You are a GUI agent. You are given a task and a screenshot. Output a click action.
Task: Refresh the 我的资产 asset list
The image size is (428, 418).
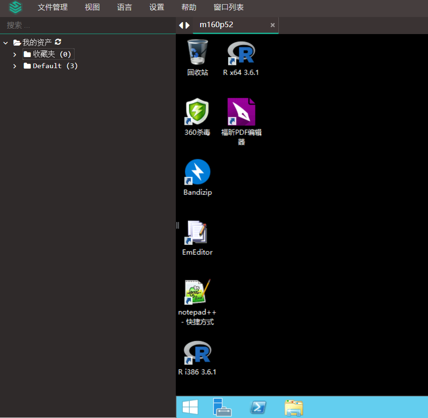(x=58, y=42)
